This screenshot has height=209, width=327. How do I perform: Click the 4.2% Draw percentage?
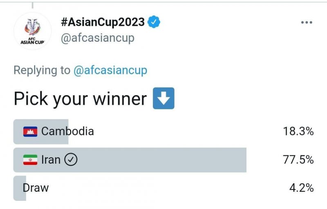(x=301, y=188)
